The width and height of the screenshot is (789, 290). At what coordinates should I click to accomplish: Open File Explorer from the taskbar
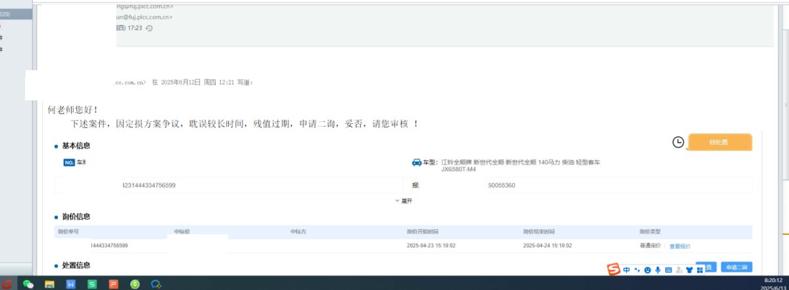pyautogui.click(x=49, y=284)
